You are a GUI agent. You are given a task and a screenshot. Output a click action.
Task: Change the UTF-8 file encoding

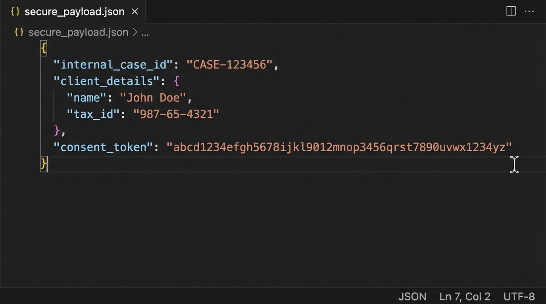[519, 296]
